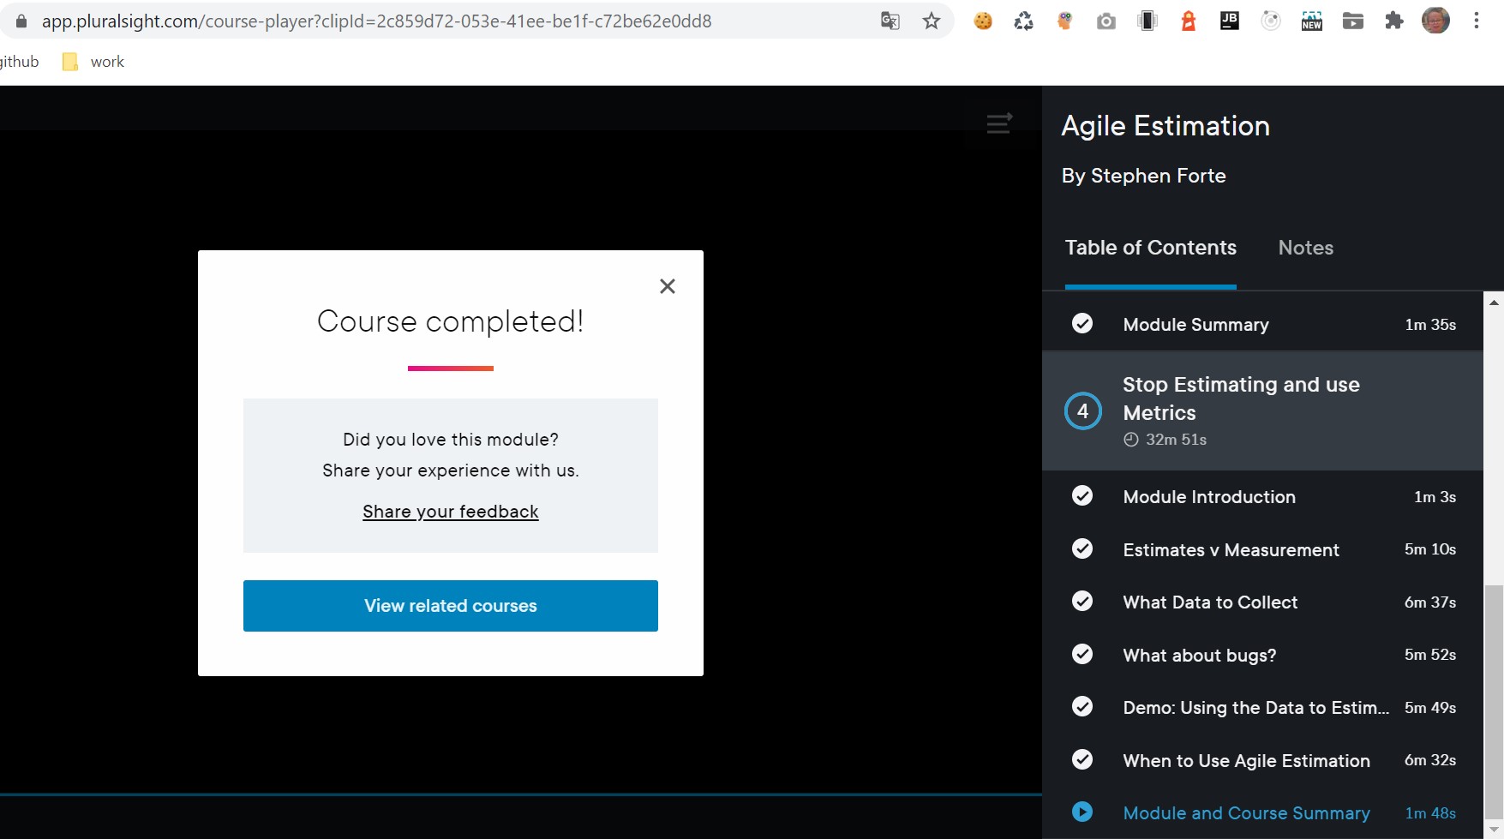Click the View related courses button
The image size is (1504, 839).
[x=451, y=606]
